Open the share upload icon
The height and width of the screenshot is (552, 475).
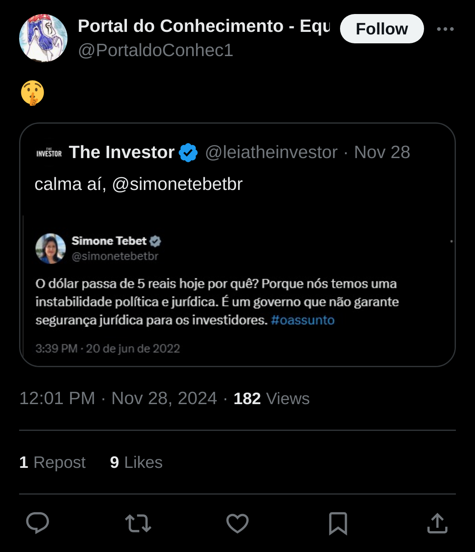tap(437, 523)
